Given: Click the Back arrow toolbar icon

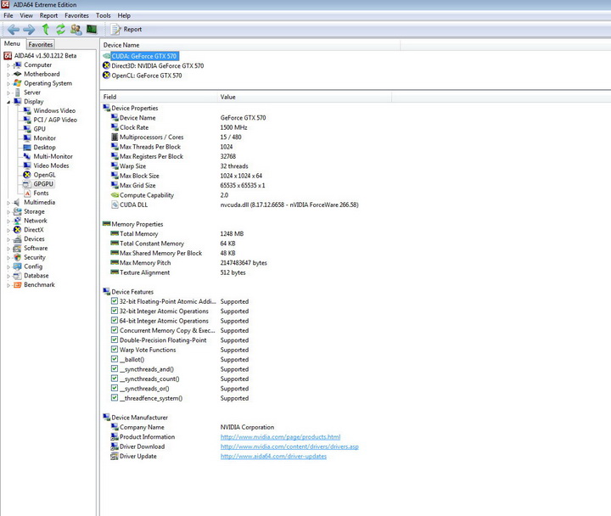Looking at the screenshot, I should click(x=14, y=29).
